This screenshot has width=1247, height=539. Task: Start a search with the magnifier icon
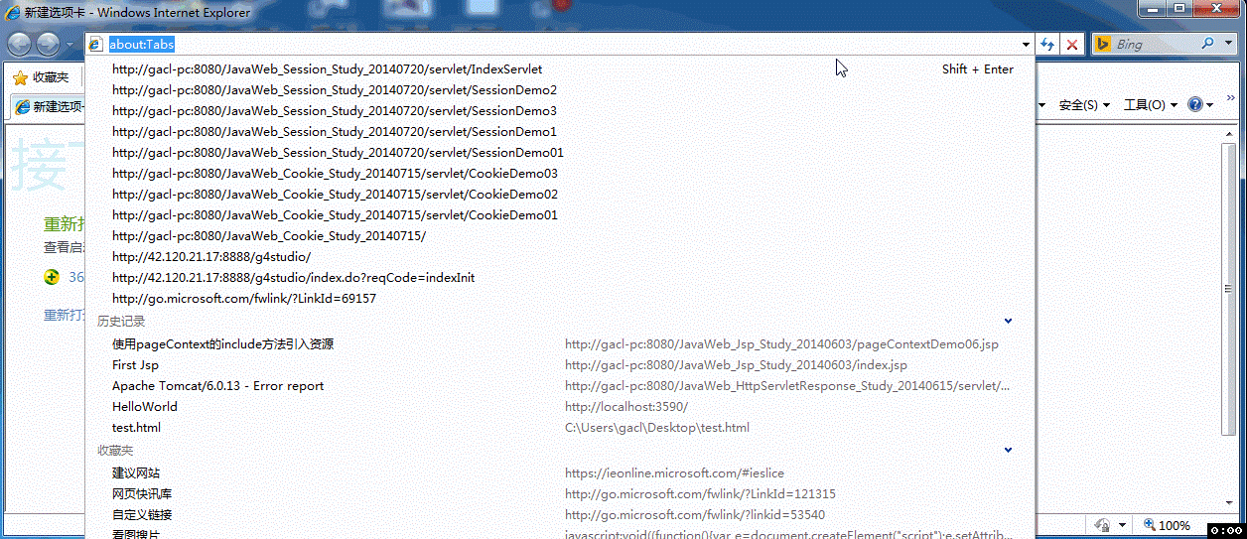(x=1208, y=44)
